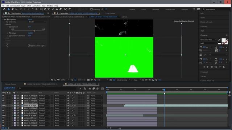Switch to the Standard workspace

156,9
